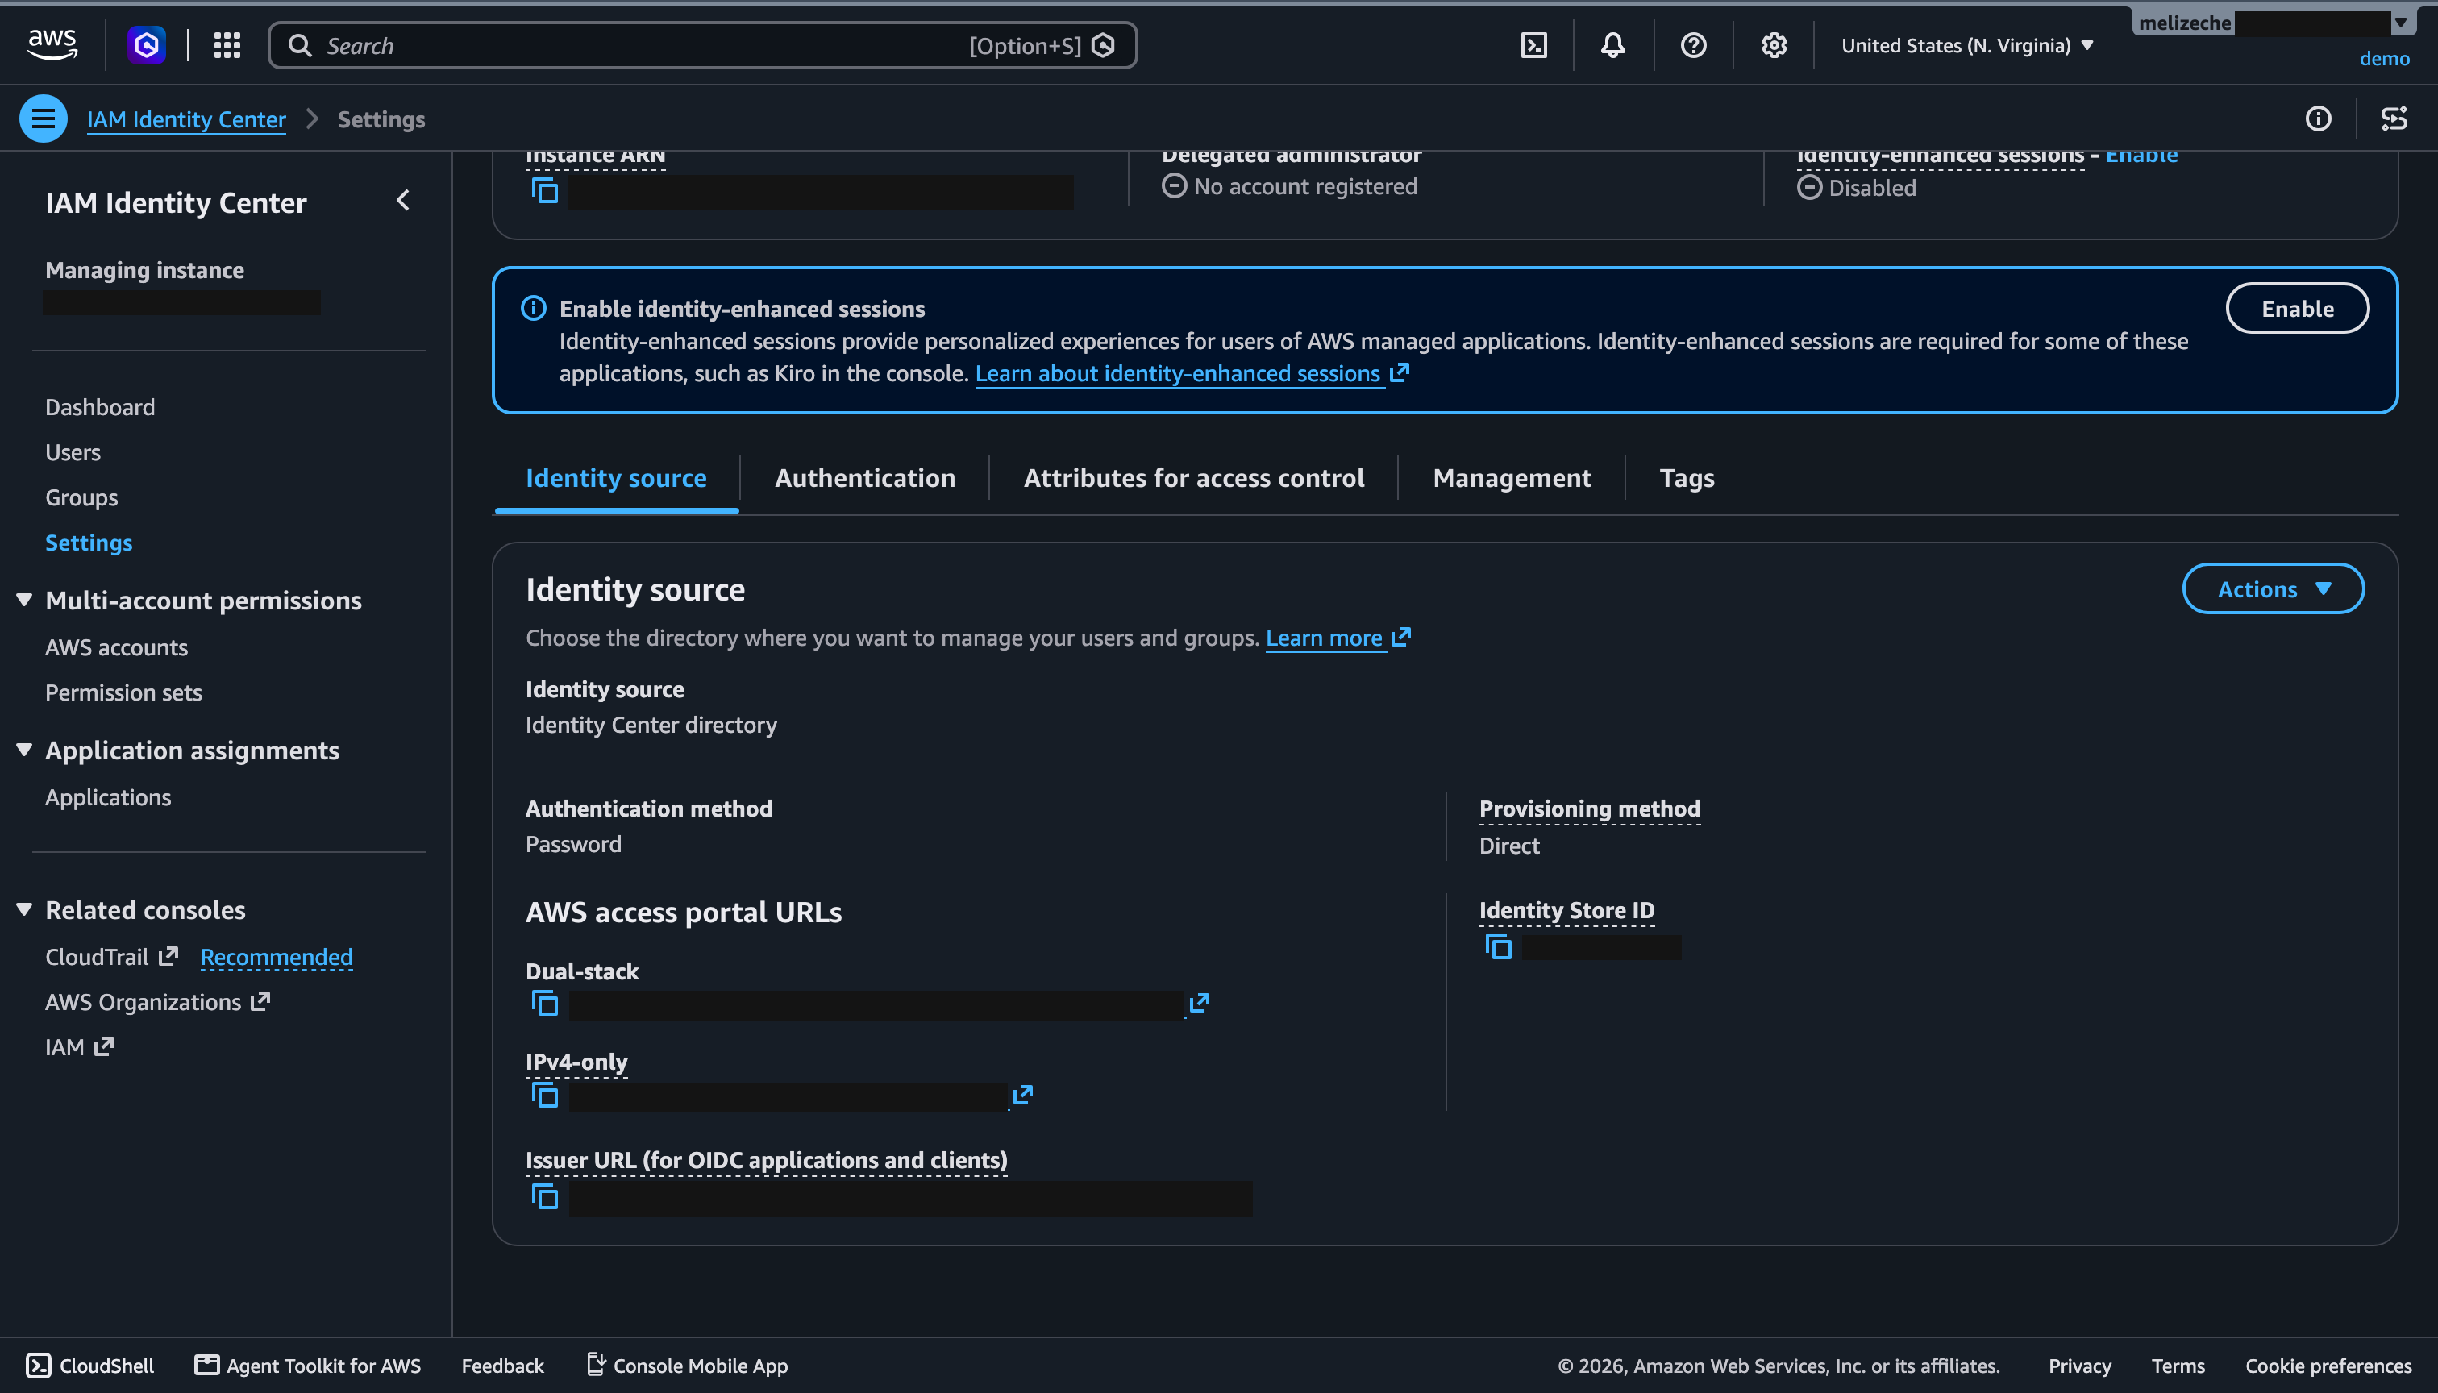Focus the top Search field
The height and width of the screenshot is (1393, 2438).
[702, 45]
